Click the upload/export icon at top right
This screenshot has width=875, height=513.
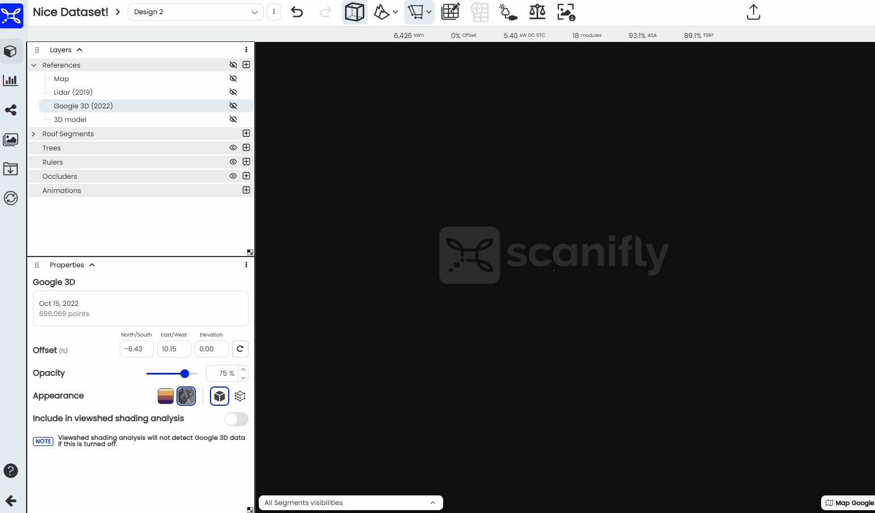pyautogui.click(x=753, y=12)
